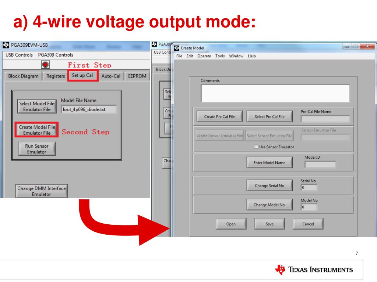Click the PGA309EVM-USB title bar TI icon
The height and width of the screenshot is (282, 377).
pyautogui.click(x=6, y=45)
